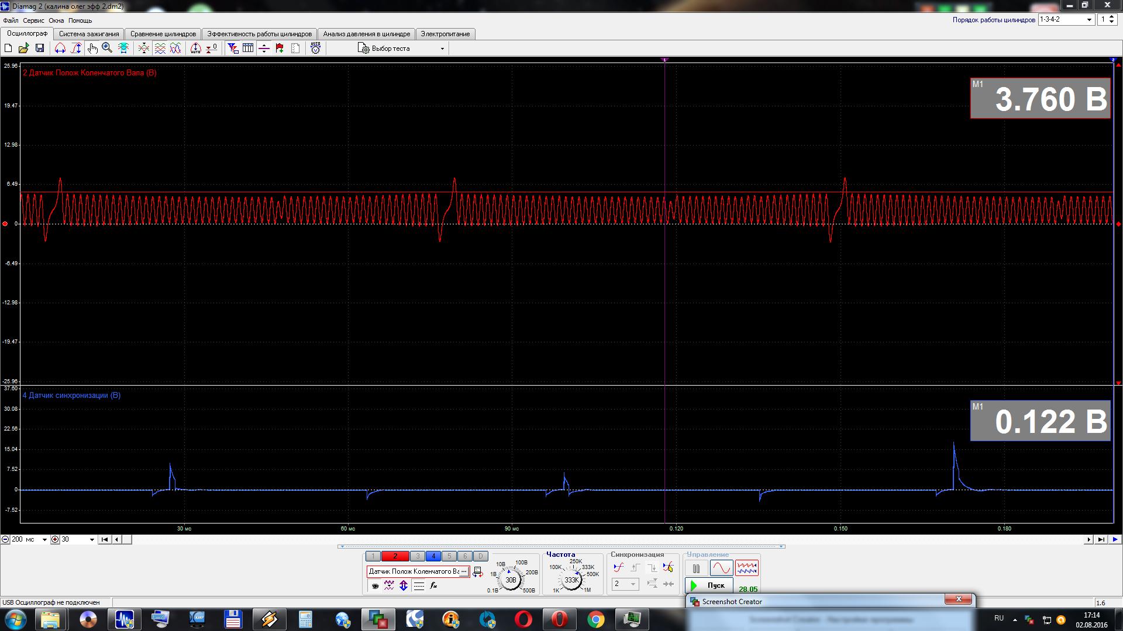Jump to the beginning of recording
Viewport: 1123px width, 631px height.
click(x=105, y=540)
